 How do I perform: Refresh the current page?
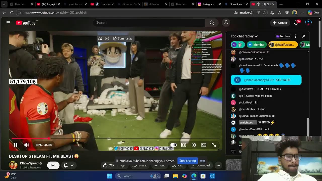12,12
